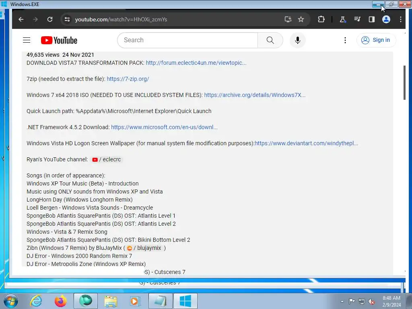Start voice search with the microphone
Screen dimensions: 412x309
point(297,40)
